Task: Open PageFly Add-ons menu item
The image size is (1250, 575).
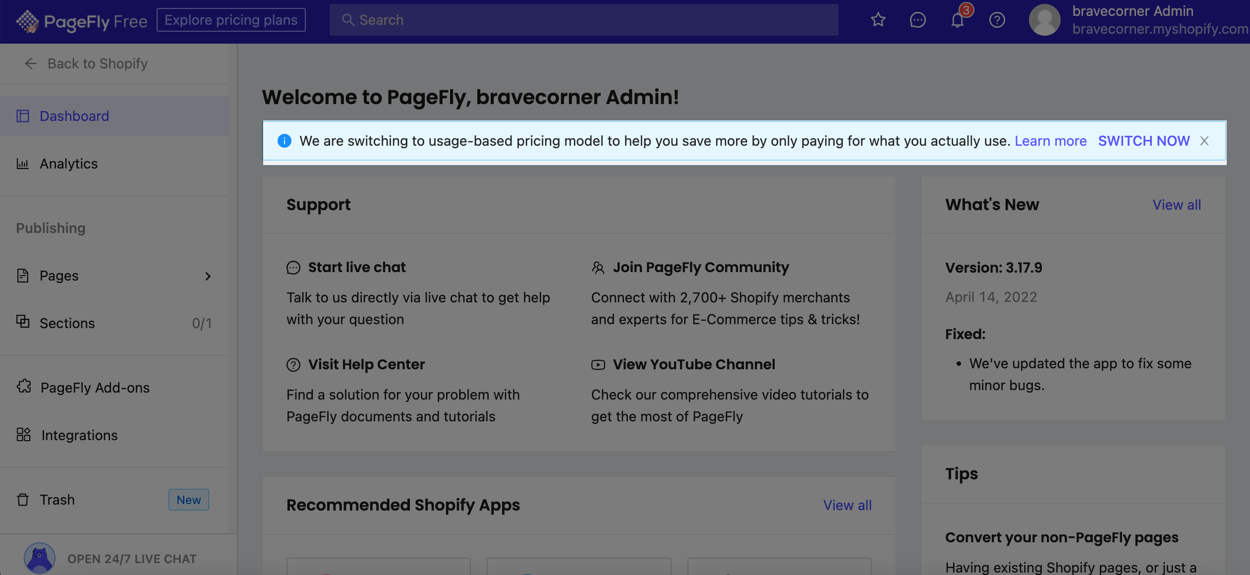Action: (114, 388)
